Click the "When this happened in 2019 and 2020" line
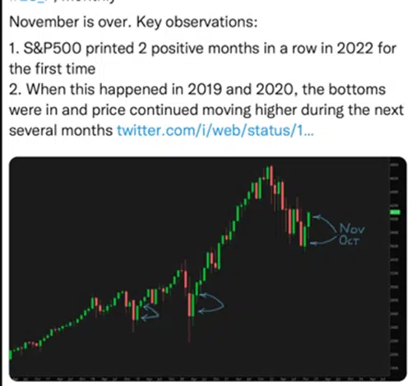 tap(197, 90)
